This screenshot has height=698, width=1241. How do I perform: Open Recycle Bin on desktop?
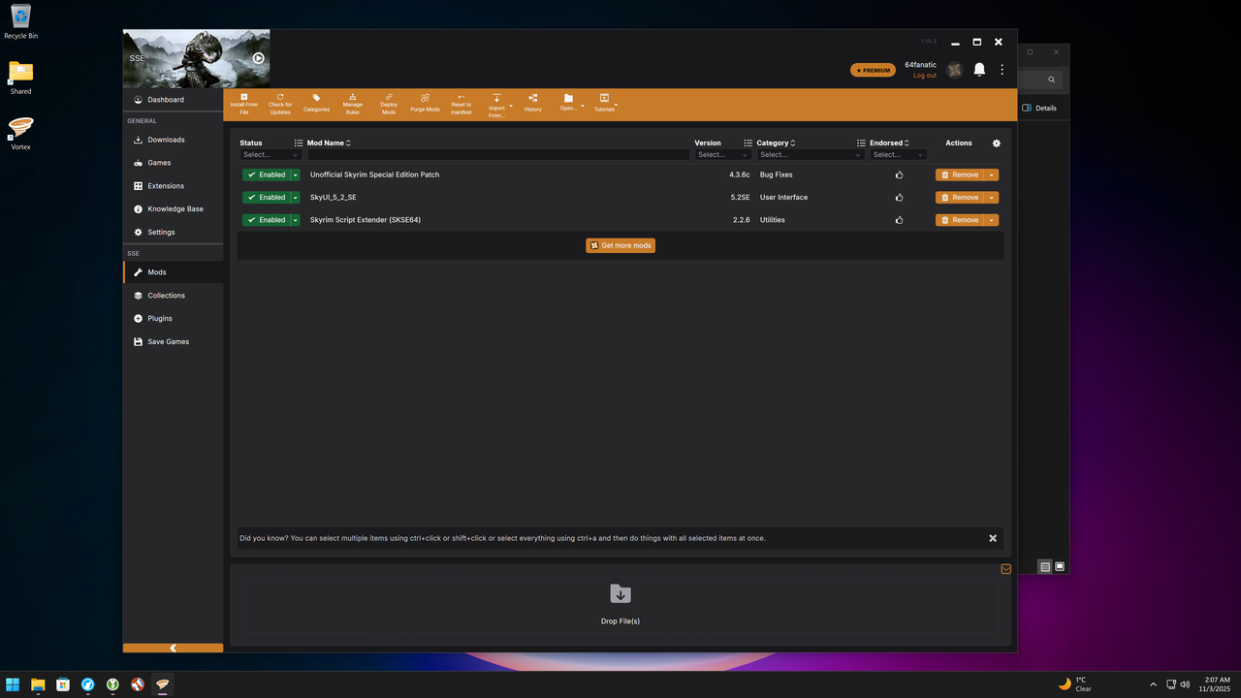pyautogui.click(x=20, y=21)
